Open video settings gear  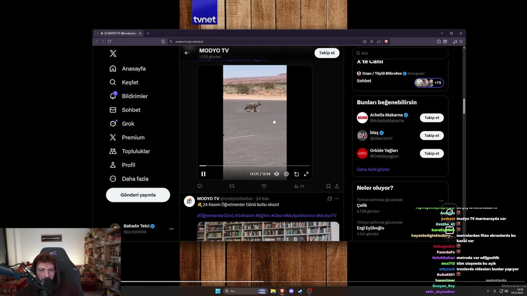coord(287,174)
